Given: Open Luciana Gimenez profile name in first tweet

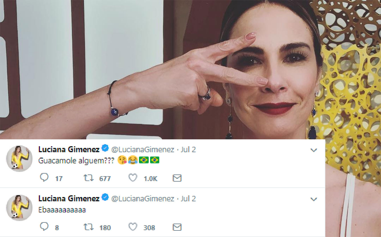Looking at the screenshot, I should coord(69,149).
